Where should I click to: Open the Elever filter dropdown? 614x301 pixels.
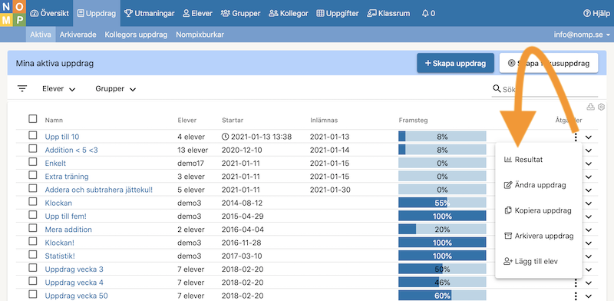tap(59, 89)
